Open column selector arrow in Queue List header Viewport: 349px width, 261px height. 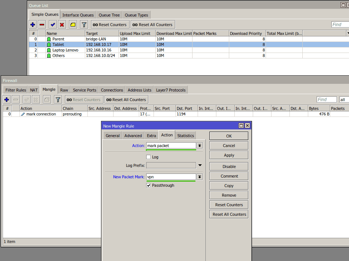click(x=348, y=33)
